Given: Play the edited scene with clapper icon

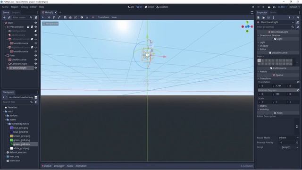Looking at the screenshot, I should tap(269, 7).
